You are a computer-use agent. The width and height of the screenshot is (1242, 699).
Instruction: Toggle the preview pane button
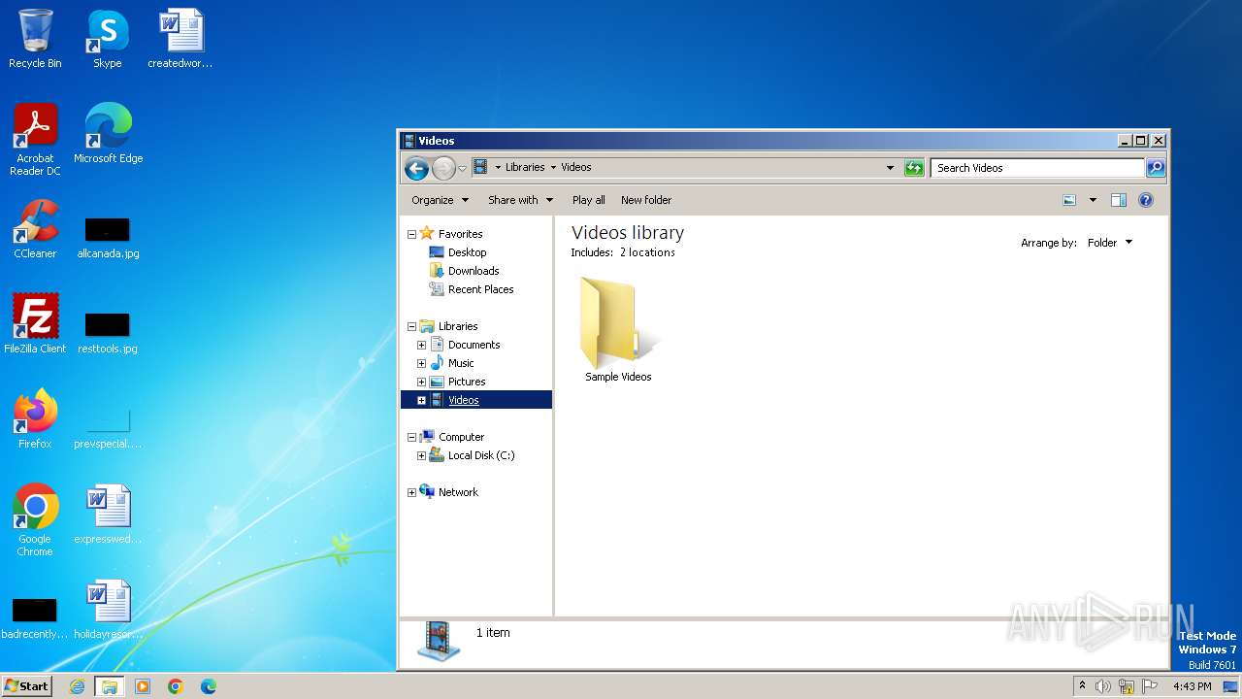pos(1118,200)
